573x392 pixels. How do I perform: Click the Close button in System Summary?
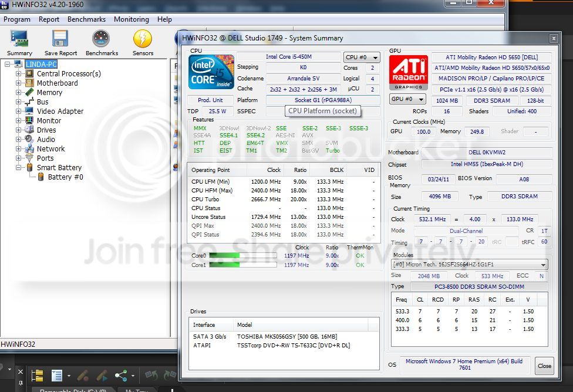pos(544,366)
